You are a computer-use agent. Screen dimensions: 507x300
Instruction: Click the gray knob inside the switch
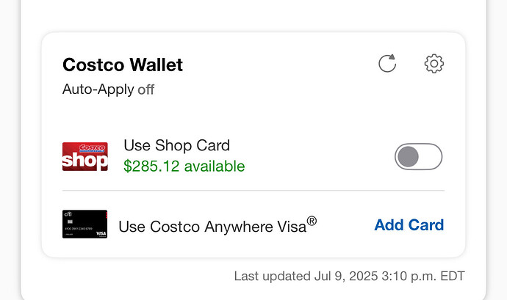click(408, 157)
